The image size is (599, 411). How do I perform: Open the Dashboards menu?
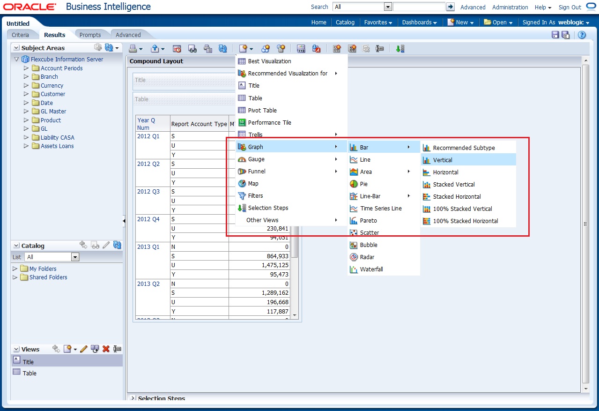click(x=419, y=22)
